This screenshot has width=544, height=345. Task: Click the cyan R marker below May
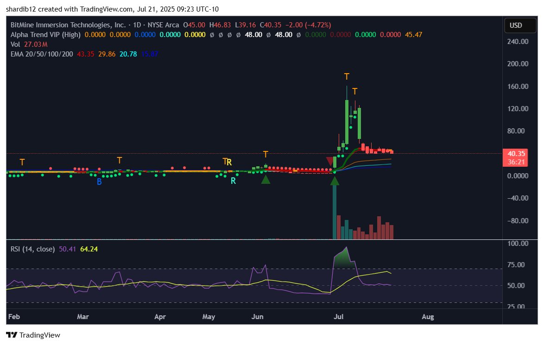pos(233,181)
